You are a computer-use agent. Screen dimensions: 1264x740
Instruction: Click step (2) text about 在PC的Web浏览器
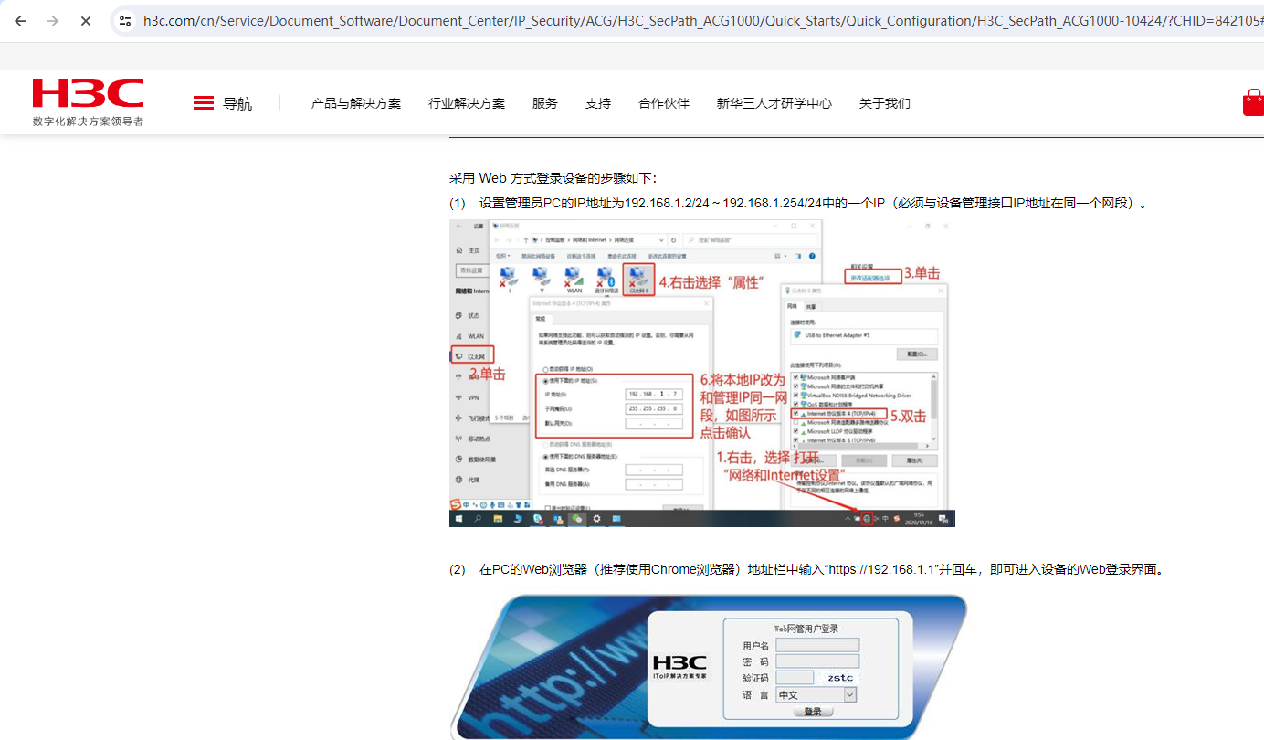tap(808, 569)
